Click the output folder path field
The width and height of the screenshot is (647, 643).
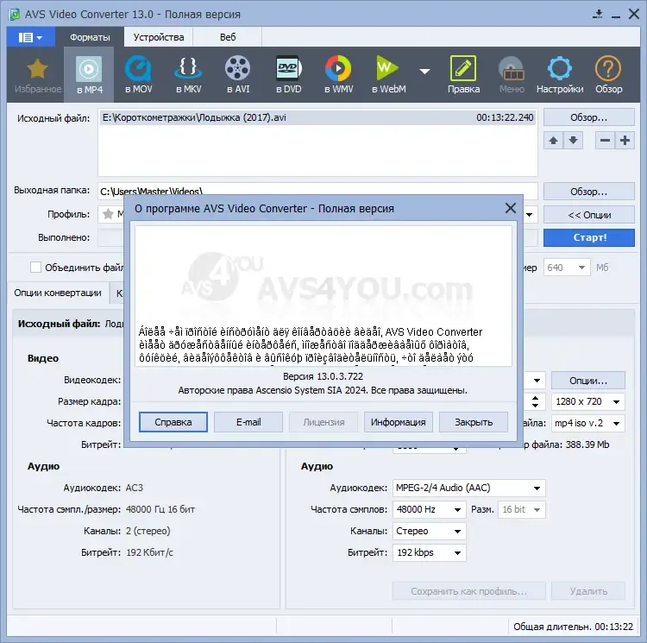click(x=317, y=189)
